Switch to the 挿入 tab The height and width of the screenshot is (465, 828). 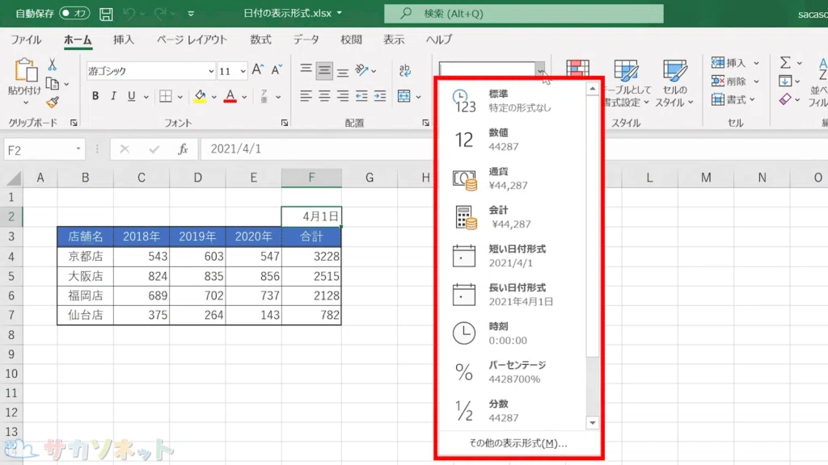click(124, 40)
